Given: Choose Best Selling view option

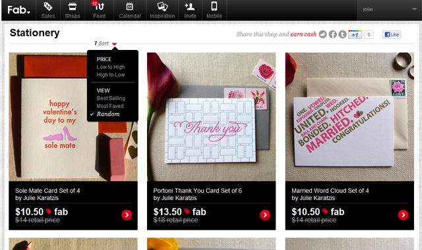Looking at the screenshot, I should [111, 98].
